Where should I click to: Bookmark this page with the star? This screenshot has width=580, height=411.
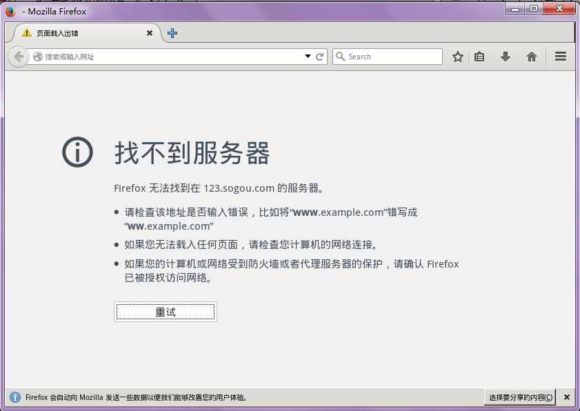pos(458,57)
